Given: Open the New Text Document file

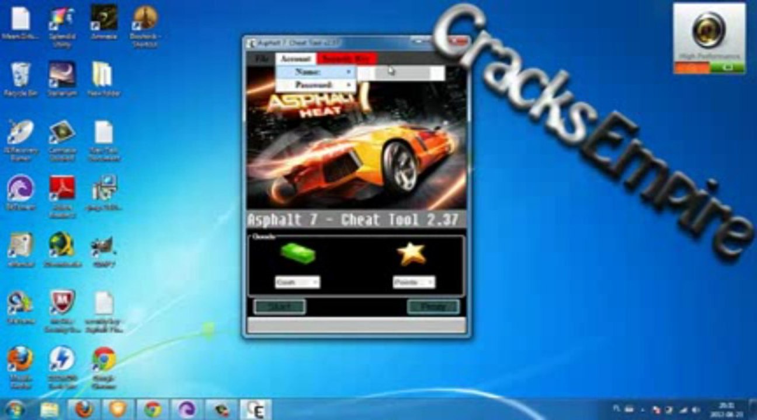Looking at the screenshot, I should point(104,140).
